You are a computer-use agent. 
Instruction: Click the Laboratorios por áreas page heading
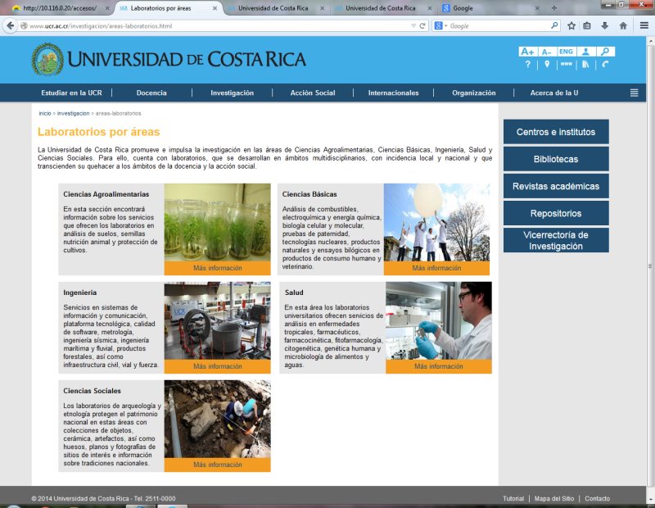pos(98,132)
